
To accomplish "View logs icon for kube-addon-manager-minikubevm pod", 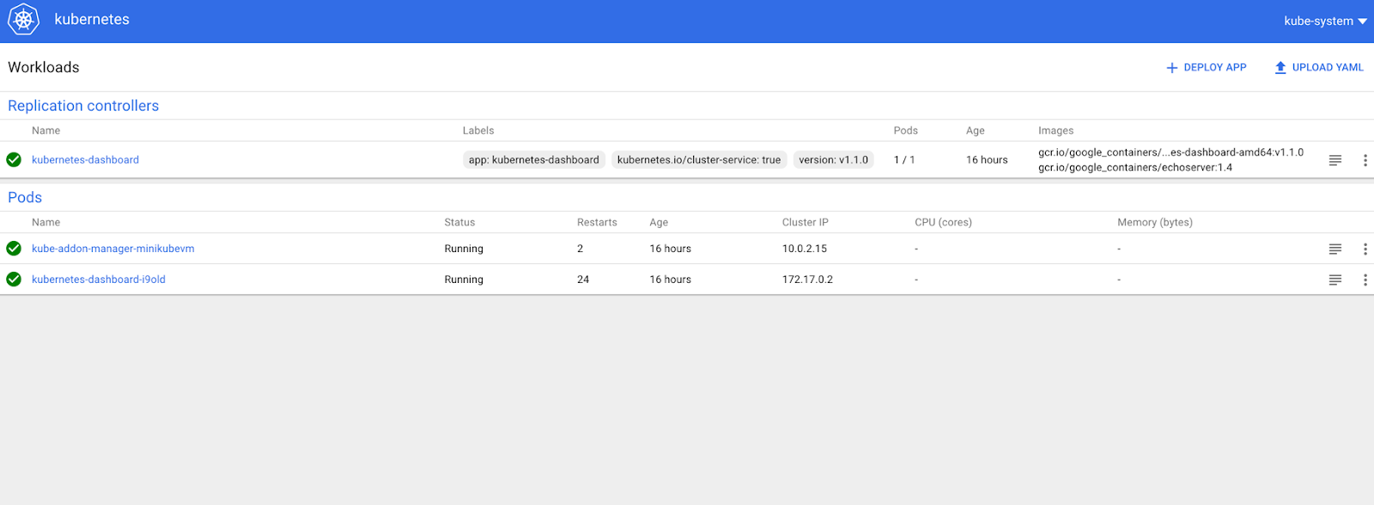I will pyautogui.click(x=1334, y=249).
